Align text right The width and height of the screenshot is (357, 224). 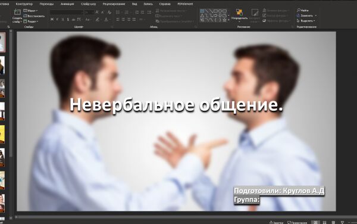pyautogui.click(x=129, y=20)
